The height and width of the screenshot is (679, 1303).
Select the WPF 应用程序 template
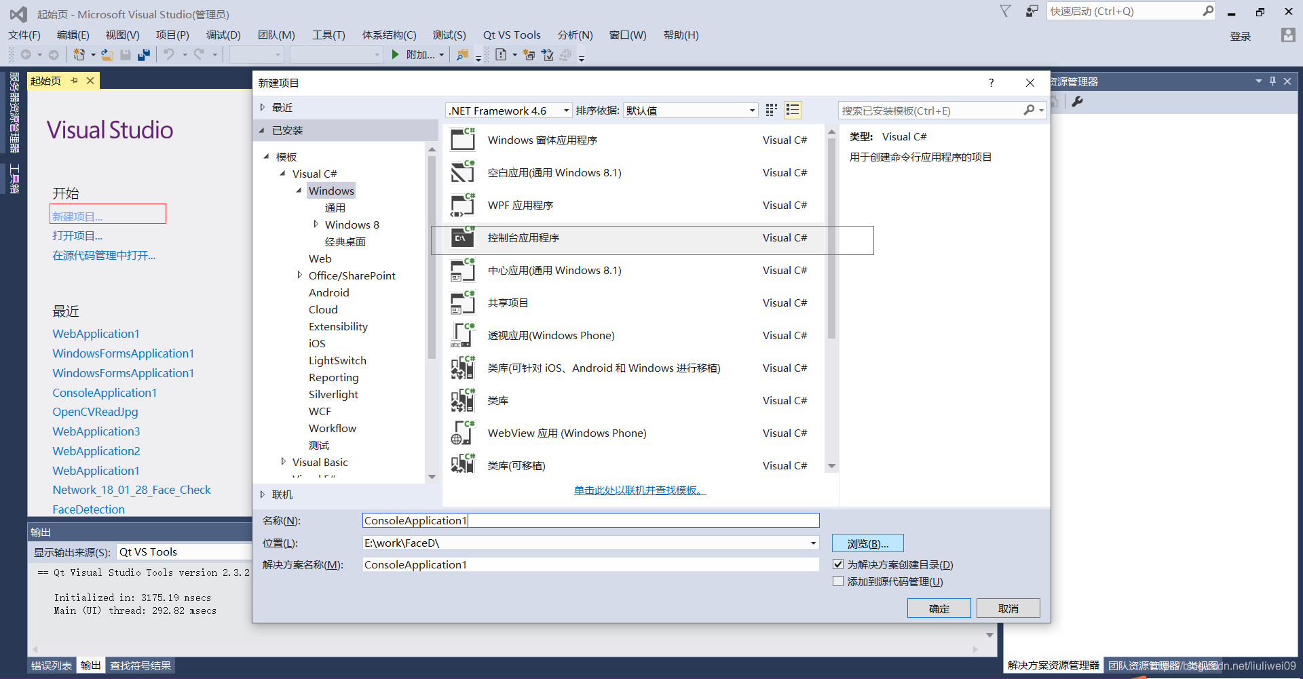635,205
